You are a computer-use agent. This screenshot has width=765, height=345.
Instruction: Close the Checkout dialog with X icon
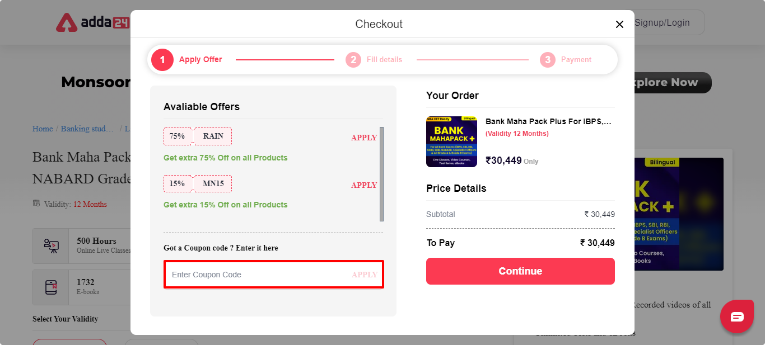pos(619,24)
